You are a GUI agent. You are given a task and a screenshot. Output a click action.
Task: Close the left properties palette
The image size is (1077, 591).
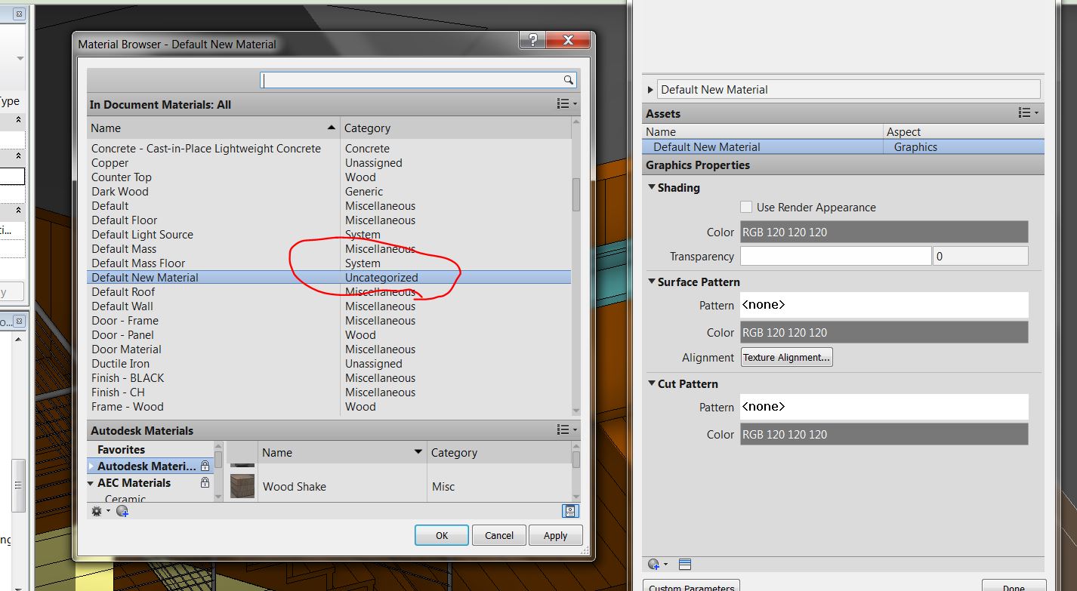(x=19, y=14)
